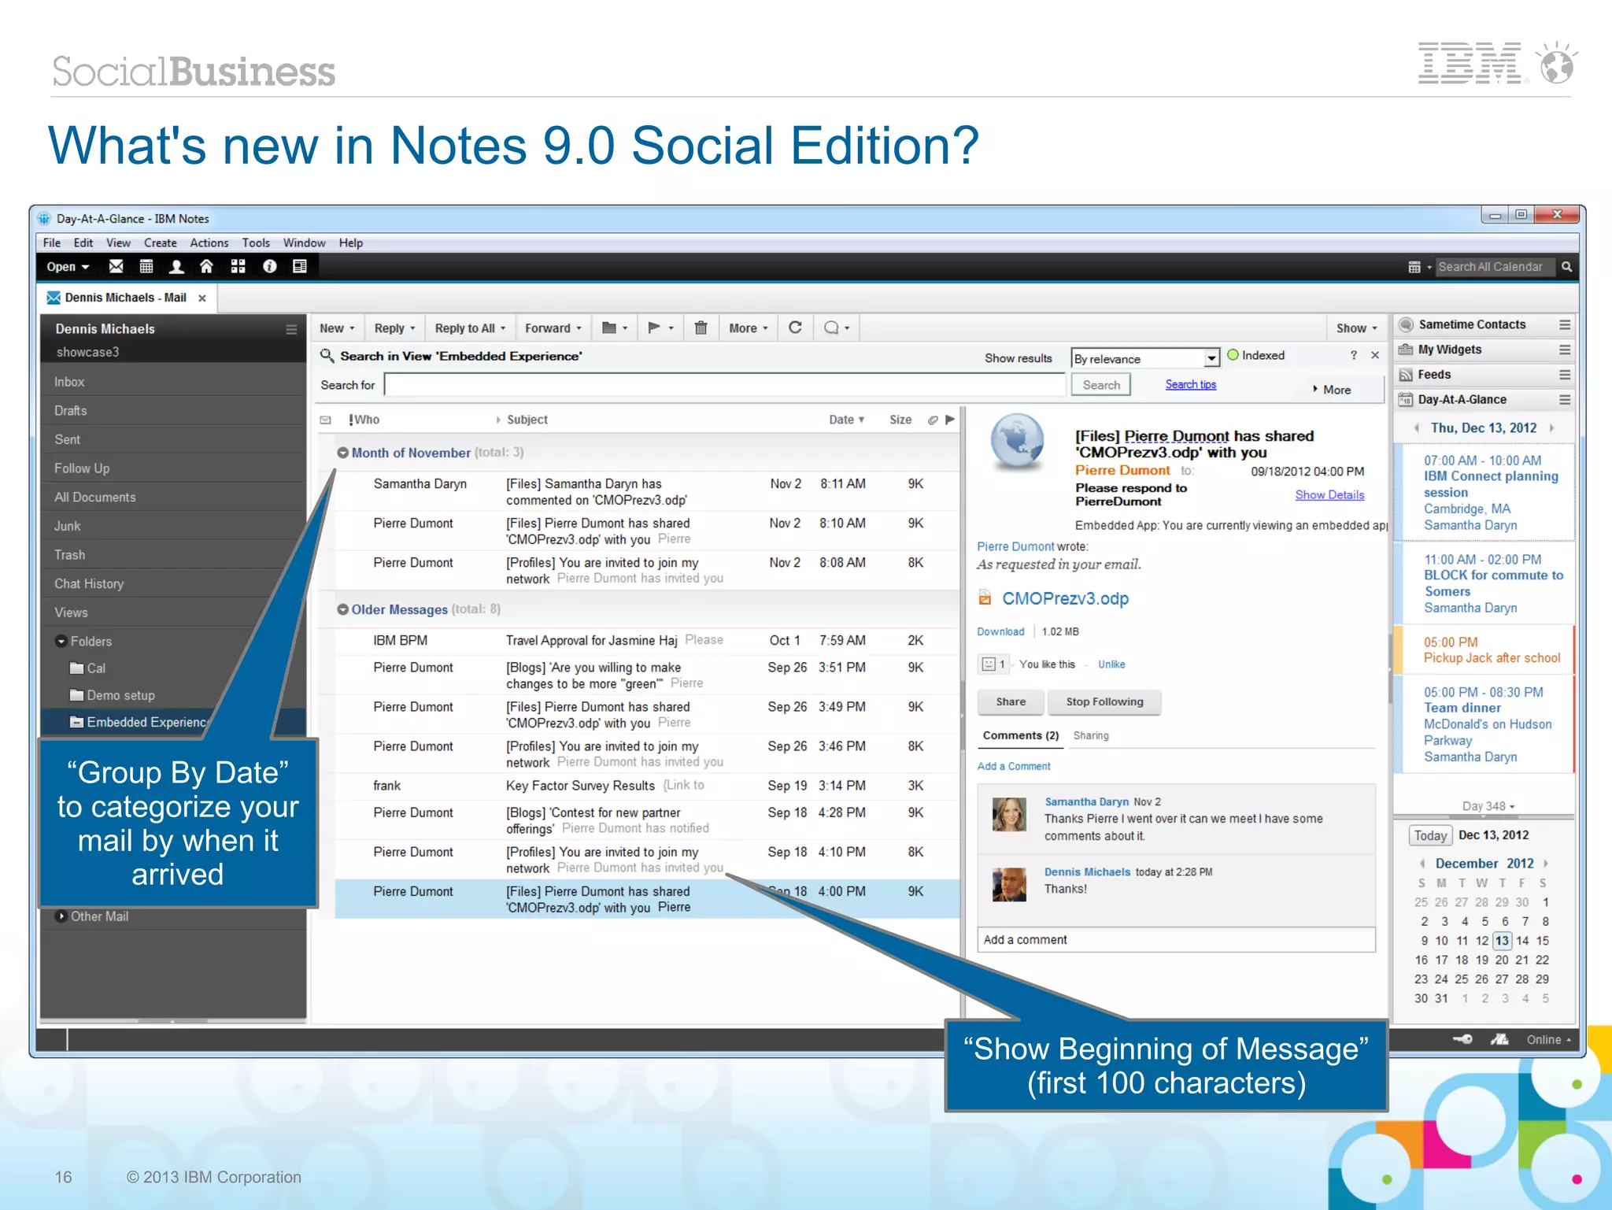1612x1210 pixels.
Task: Click the search magnifier in calendar search
Action: tap(1566, 267)
